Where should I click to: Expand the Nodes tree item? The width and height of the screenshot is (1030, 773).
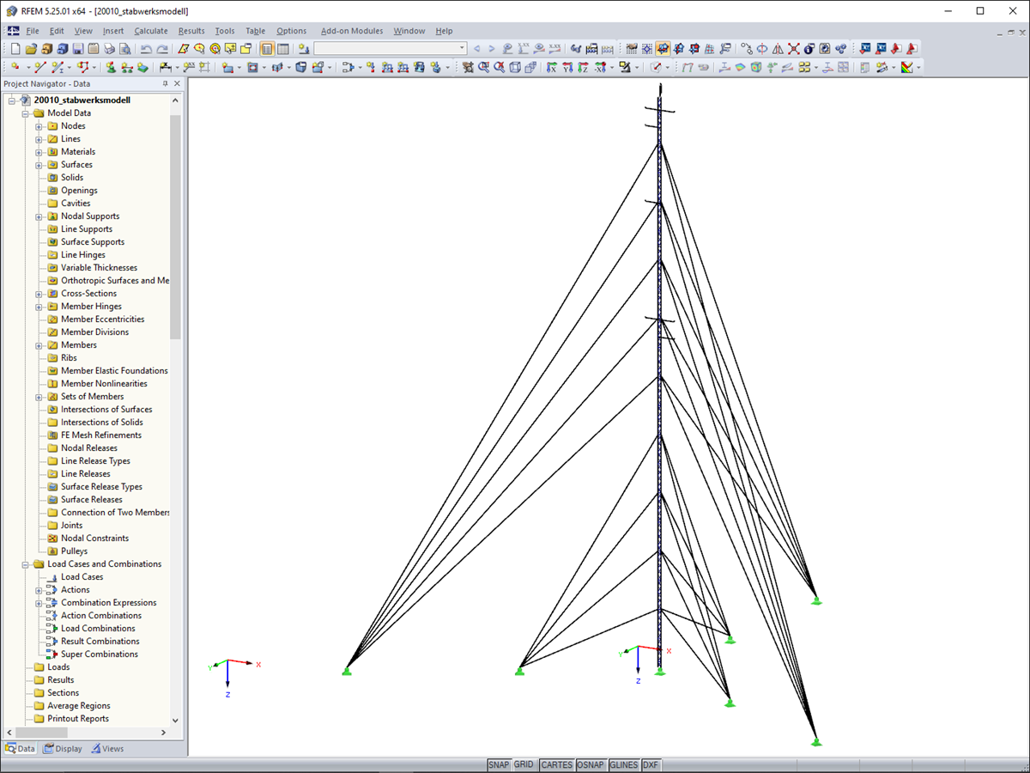(x=37, y=125)
